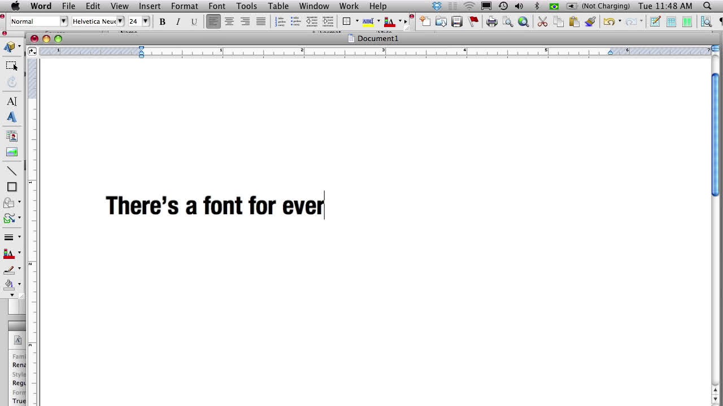Apply red font color
Image resolution: width=723 pixels, height=406 pixels.
(x=389, y=21)
